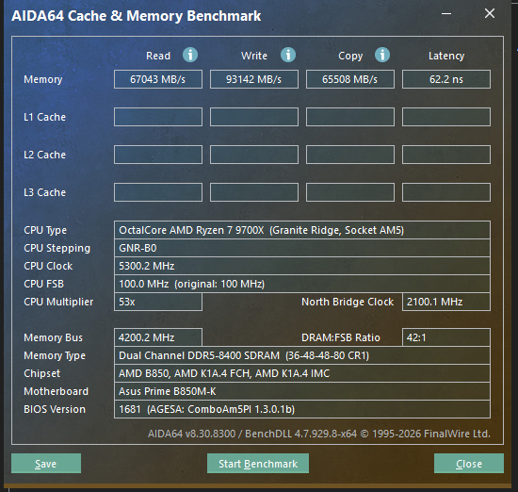The width and height of the screenshot is (518, 492).
Task: Click the Memory Write result 93142 MB/s
Action: pos(254,79)
